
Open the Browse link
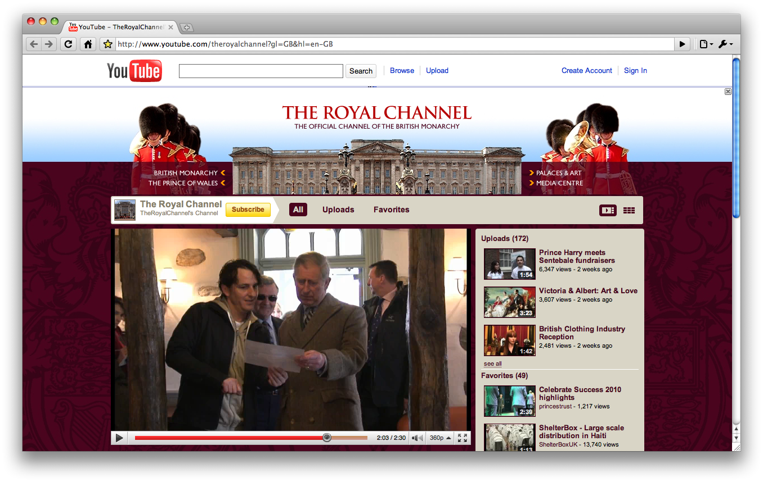tap(402, 71)
